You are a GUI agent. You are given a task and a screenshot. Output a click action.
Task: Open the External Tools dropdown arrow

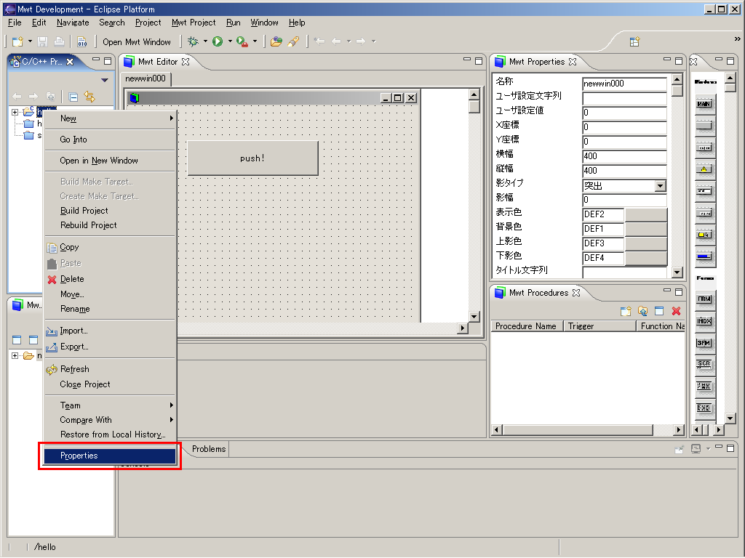(255, 41)
